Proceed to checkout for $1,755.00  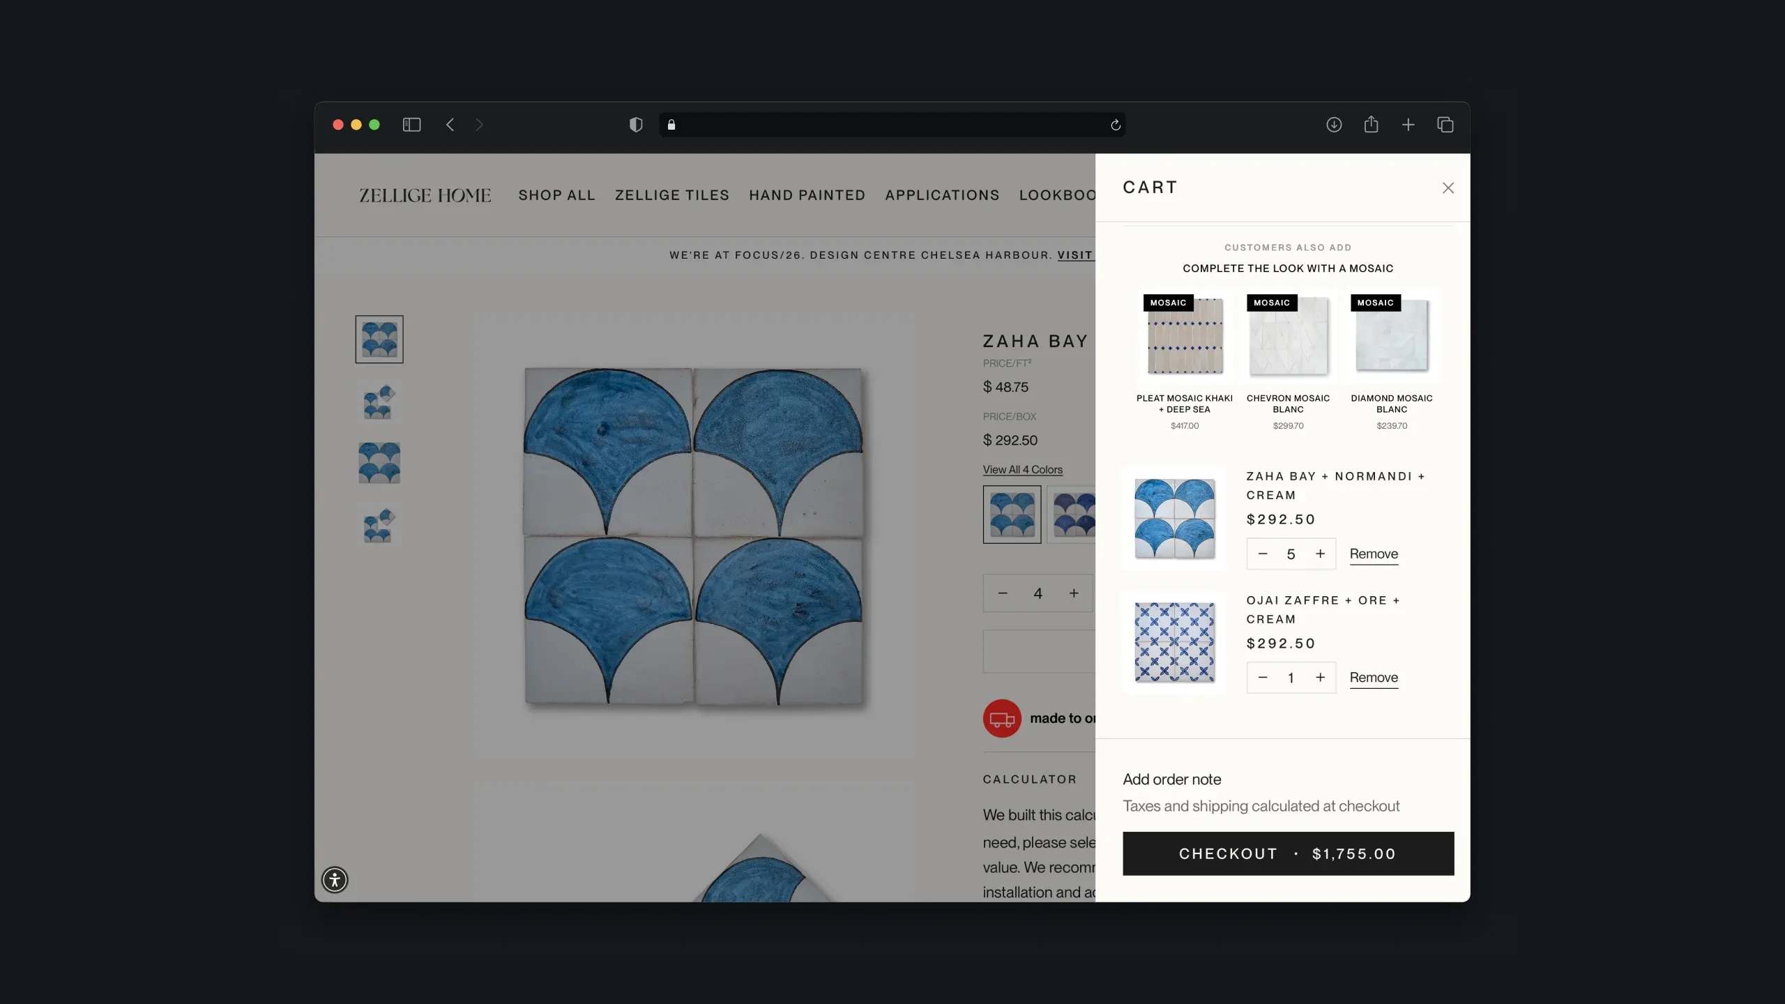(x=1288, y=853)
